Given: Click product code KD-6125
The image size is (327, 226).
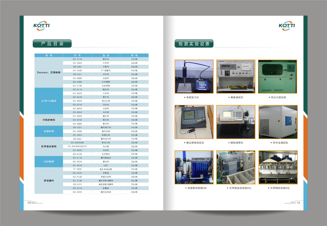Looking at the screenshot, I should (x=77, y=154).
